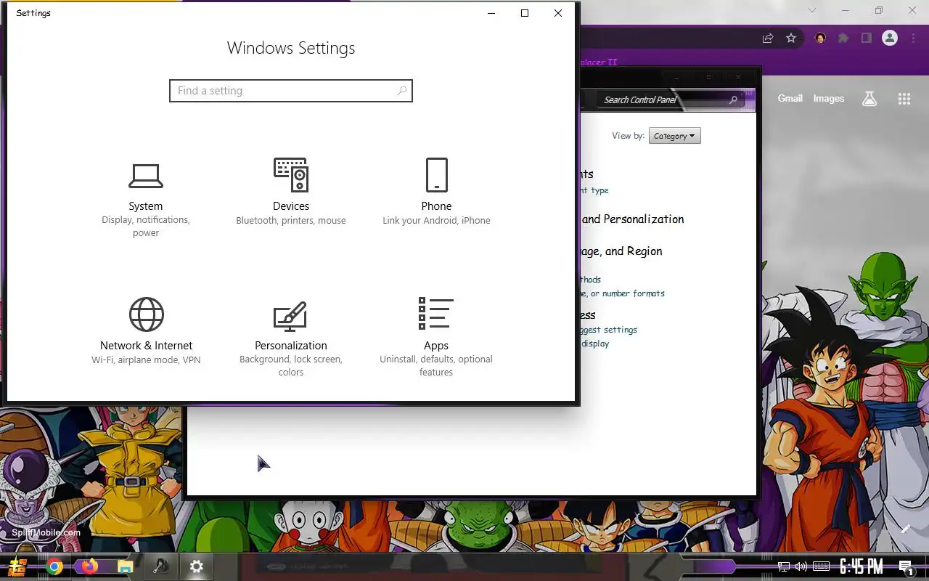The width and height of the screenshot is (929, 581).
Task: Expand the View by Category dropdown
Action: (674, 136)
